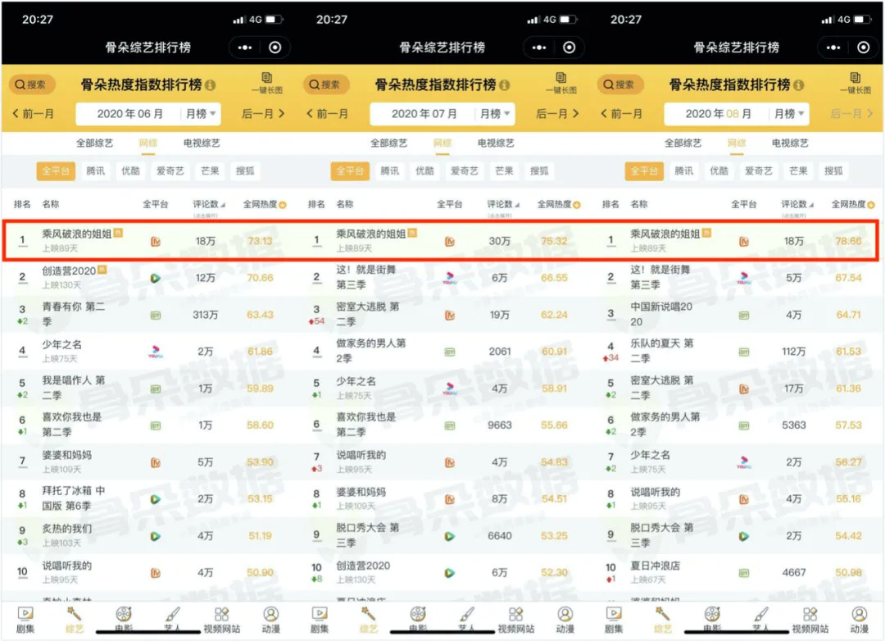Viewport: 885px width, 641px height.
Task: Open the 动漫 bottom nav icon in the 06月 screen
Action: [271, 620]
